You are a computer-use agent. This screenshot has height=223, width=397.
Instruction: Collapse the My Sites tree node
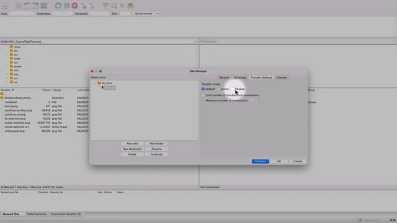pyautogui.click(x=94, y=83)
